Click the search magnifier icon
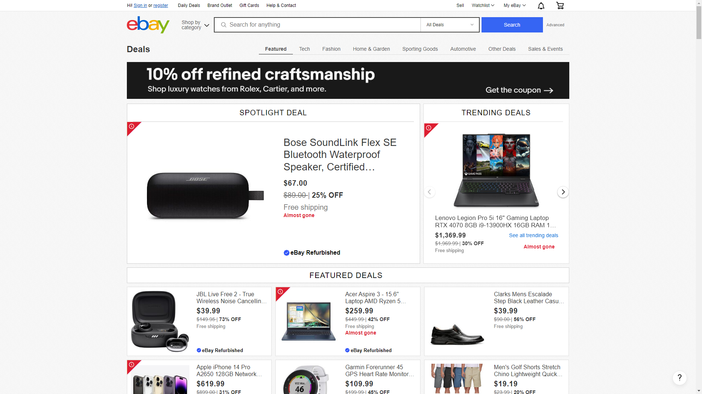 [223, 24]
